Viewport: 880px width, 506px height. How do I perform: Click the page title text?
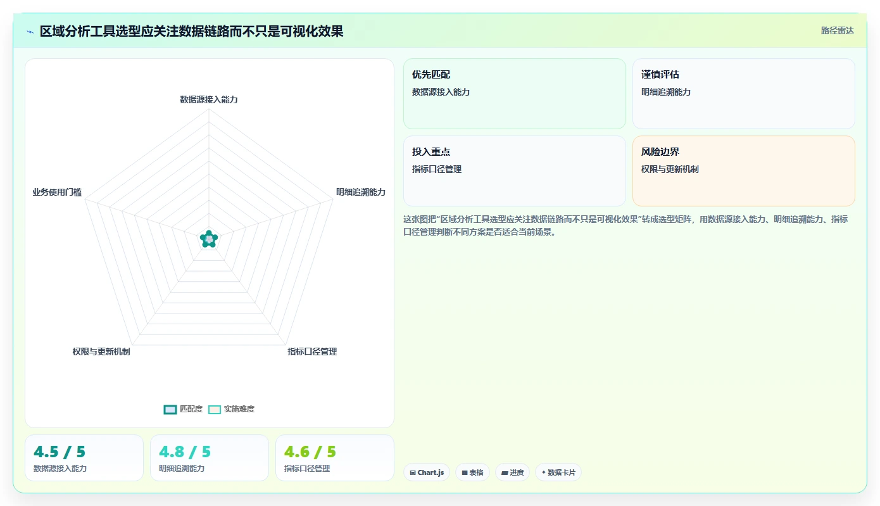(x=192, y=31)
